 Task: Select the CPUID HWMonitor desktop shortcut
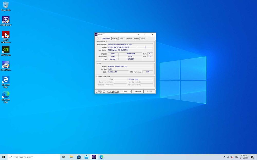pos(6,37)
